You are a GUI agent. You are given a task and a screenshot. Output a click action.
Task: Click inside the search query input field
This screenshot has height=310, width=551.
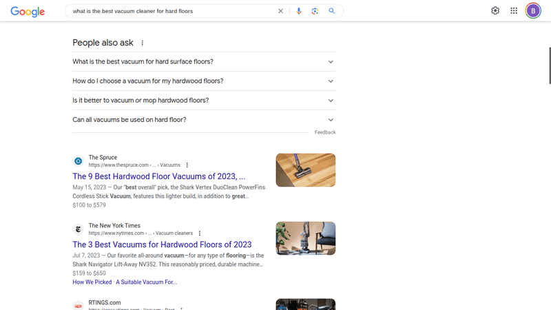[172, 11]
